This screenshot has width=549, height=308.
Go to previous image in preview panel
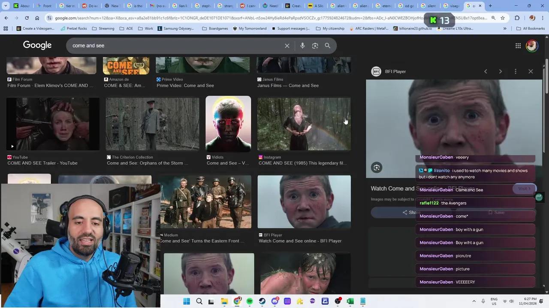[x=486, y=71]
